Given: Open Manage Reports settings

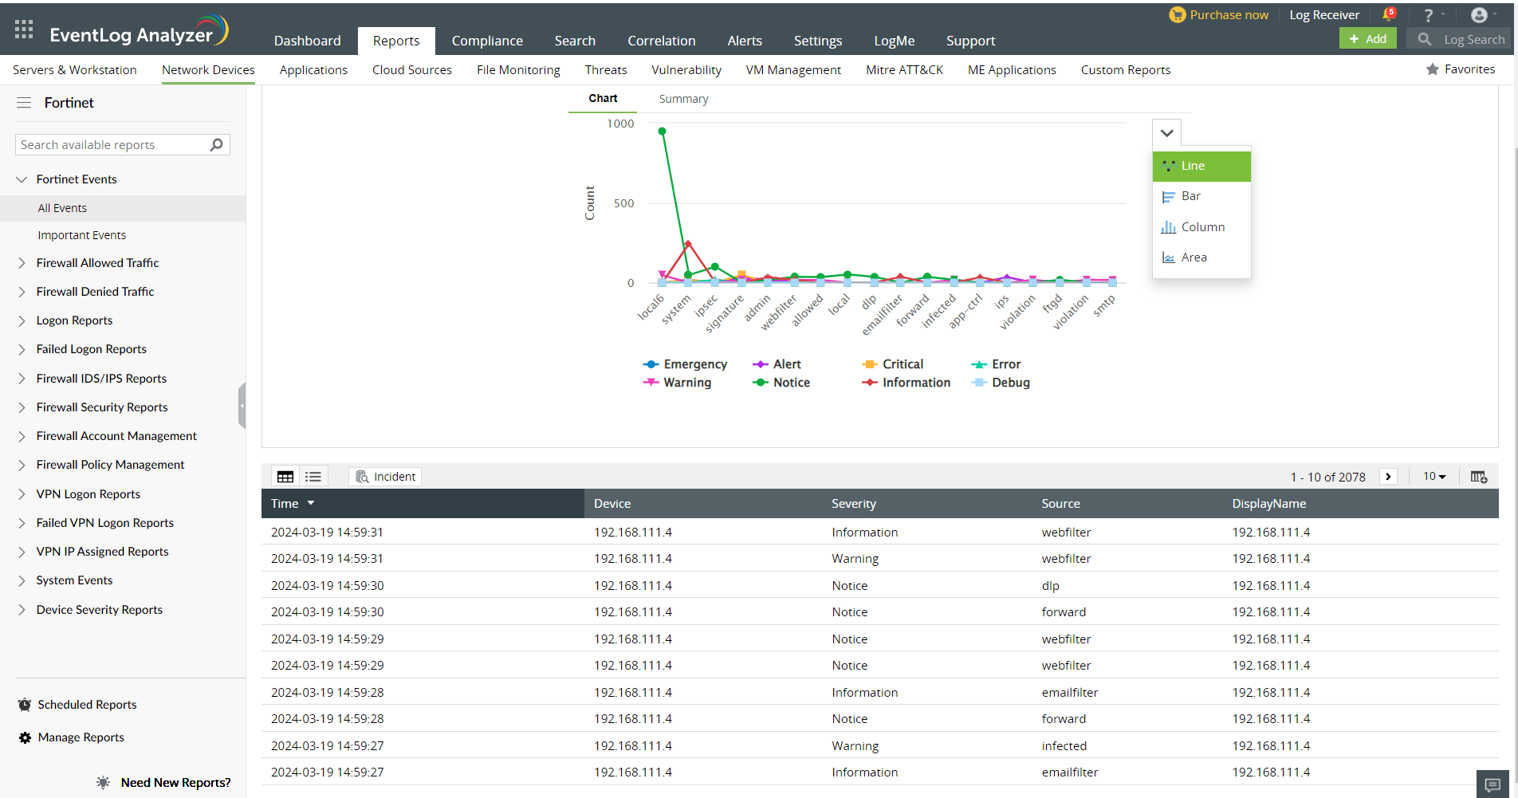Looking at the screenshot, I should (x=24, y=737).
